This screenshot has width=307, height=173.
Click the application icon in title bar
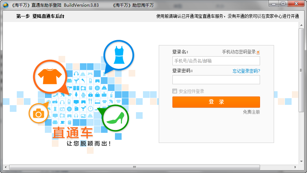[x=6, y=5]
